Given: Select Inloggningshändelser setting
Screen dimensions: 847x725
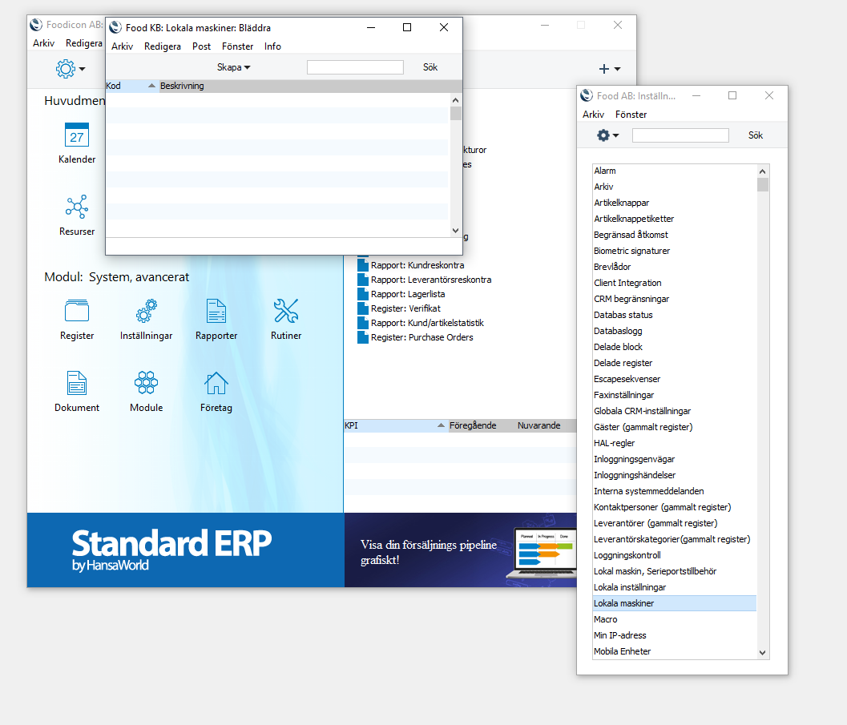Looking at the screenshot, I should tap(675, 475).
